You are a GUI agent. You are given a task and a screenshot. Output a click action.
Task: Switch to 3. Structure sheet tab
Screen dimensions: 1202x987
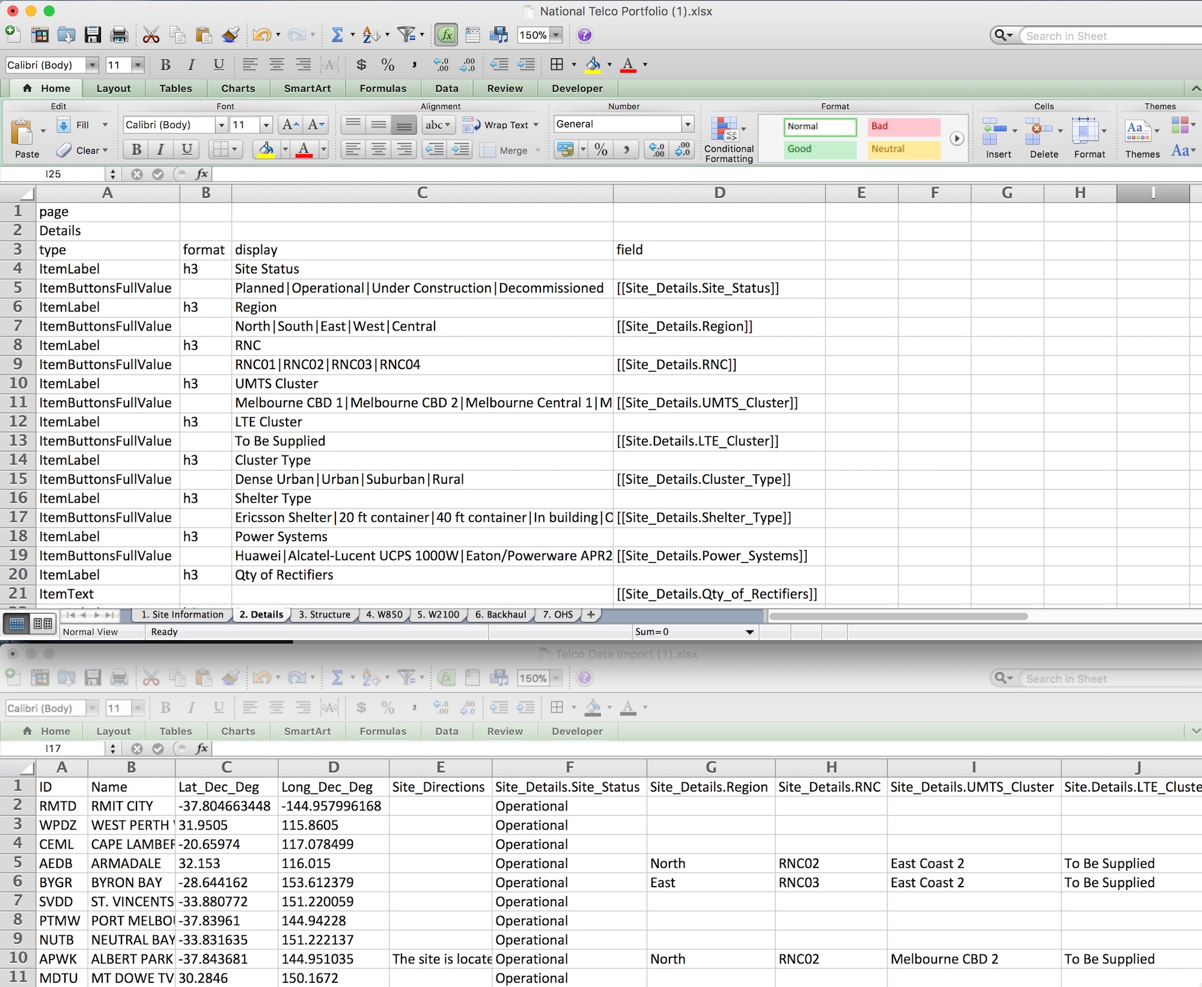(325, 614)
